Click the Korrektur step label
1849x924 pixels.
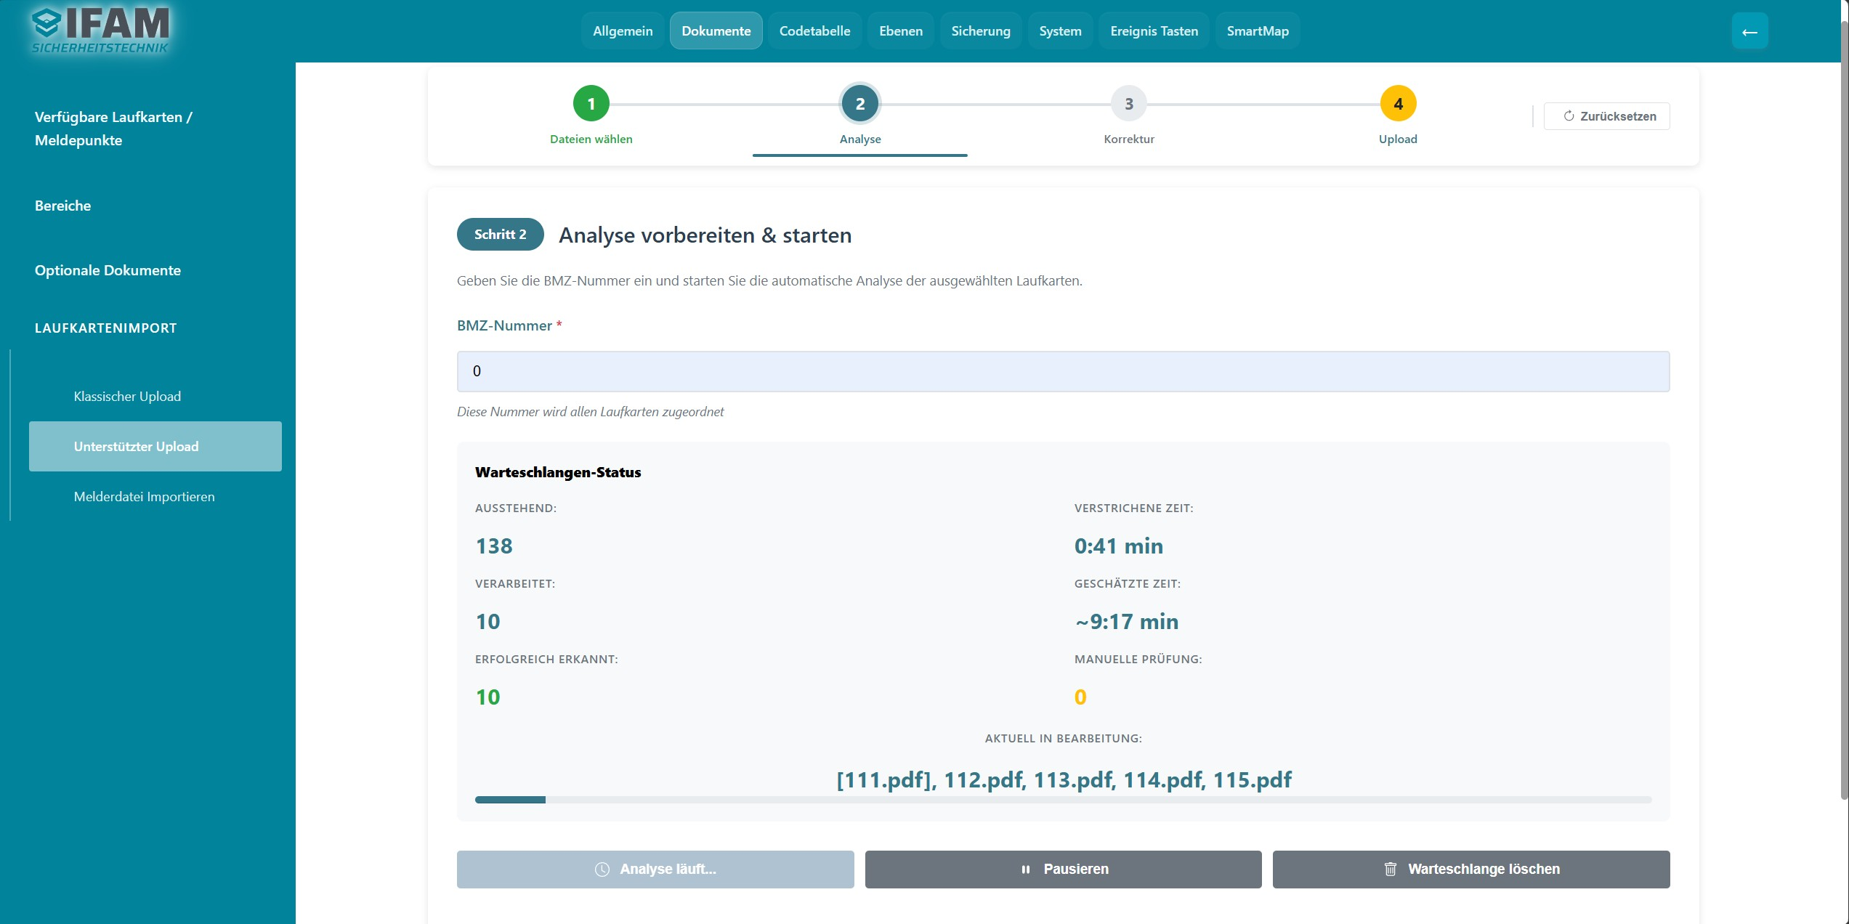tap(1129, 139)
